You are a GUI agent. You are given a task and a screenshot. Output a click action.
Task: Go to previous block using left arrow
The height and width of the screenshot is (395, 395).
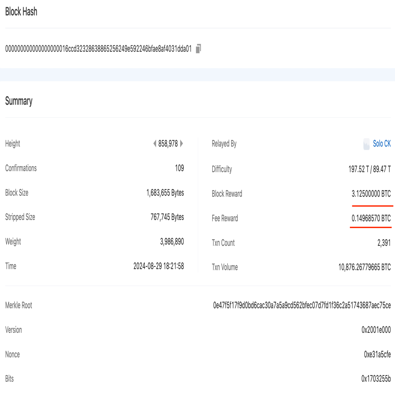point(155,144)
